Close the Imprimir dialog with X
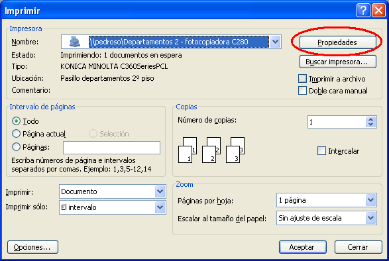Screen dimensions: 389x261 click(x=378, y=11)
